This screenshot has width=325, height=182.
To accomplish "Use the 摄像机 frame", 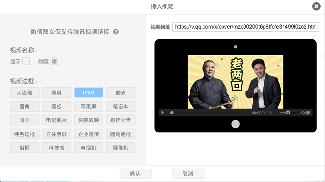I will 121,148.
